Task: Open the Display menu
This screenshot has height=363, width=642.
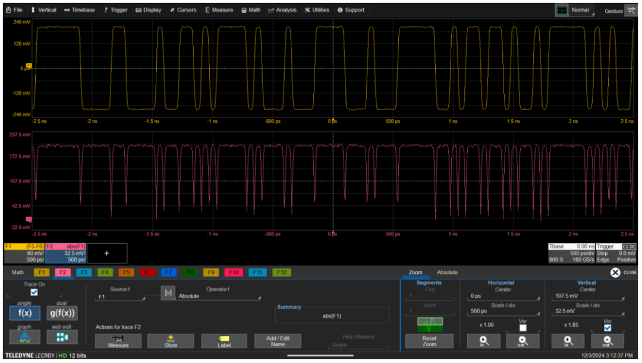Action: point(149,10)
